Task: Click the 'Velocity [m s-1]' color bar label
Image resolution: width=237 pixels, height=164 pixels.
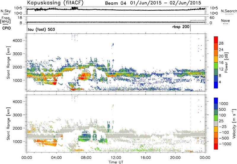Action: (234, 123)
